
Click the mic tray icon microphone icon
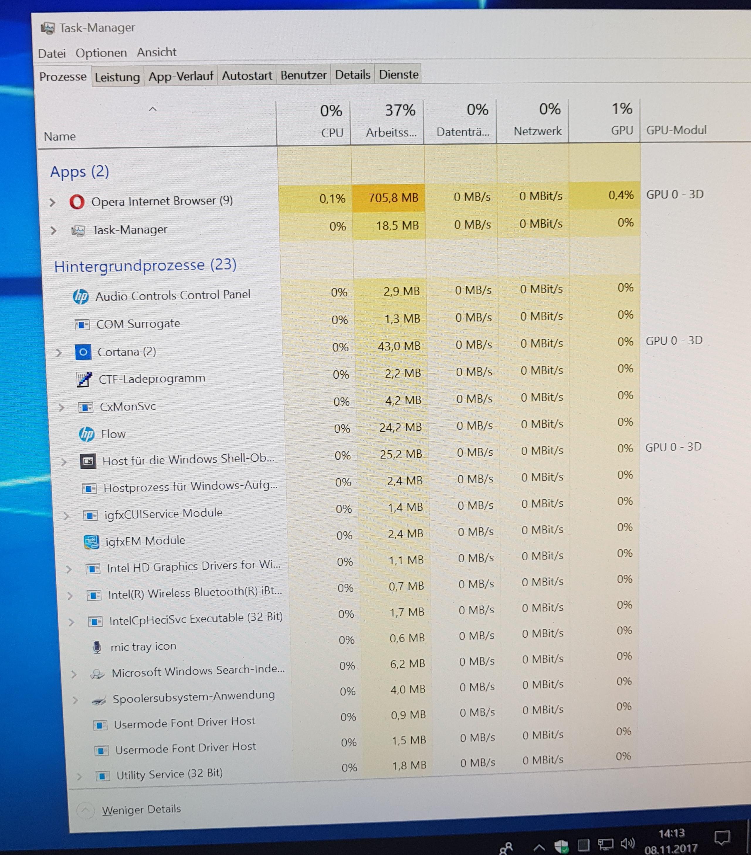[97, 647]
